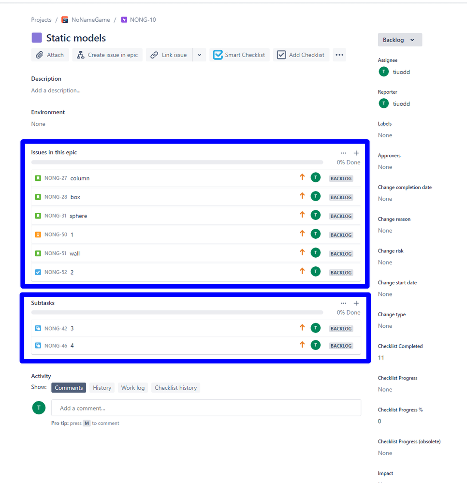Click the three-dot more actions button in toolbar
The image size is (467, 483).
coord(339,55)
